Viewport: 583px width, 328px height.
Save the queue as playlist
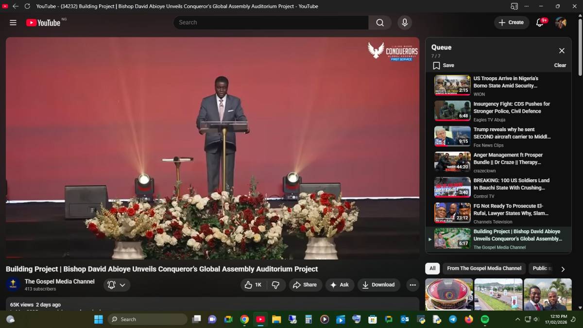tap(444, 65)
